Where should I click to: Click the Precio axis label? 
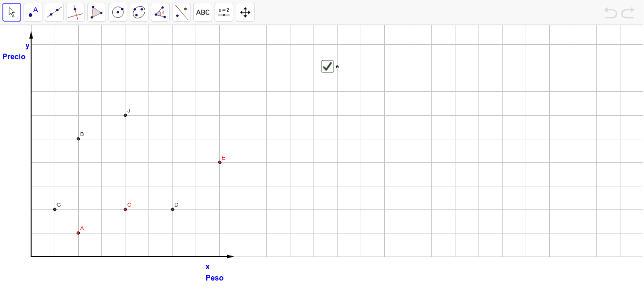click(14, 57)
